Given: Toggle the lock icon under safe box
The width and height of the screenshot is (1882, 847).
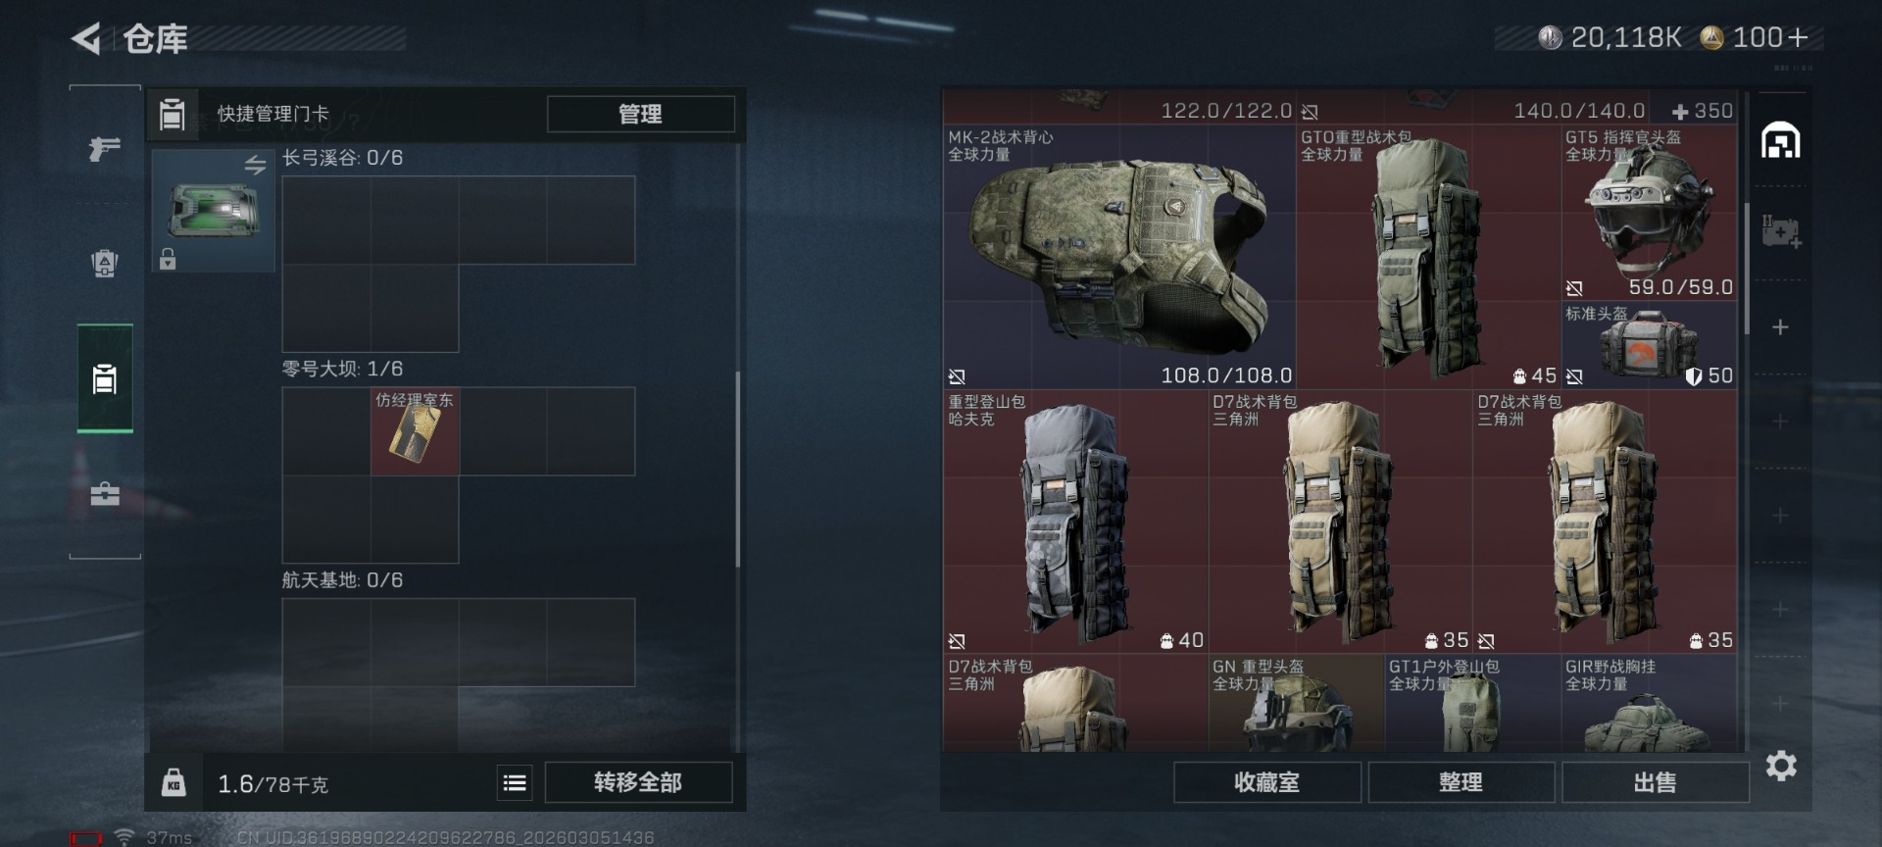Looking at the screenshot, I should 168,259.
